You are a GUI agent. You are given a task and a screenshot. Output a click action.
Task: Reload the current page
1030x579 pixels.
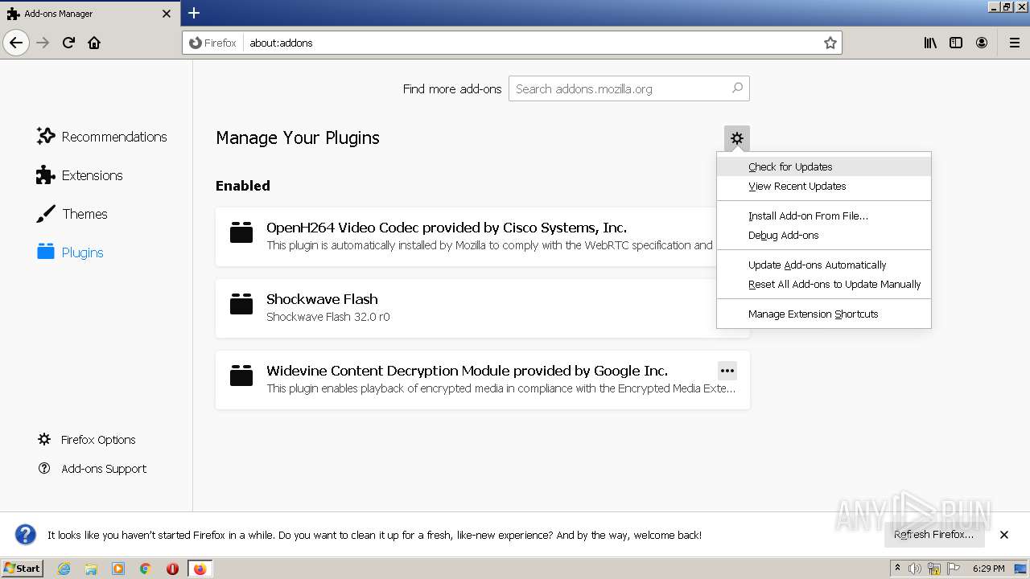[69, 43]
